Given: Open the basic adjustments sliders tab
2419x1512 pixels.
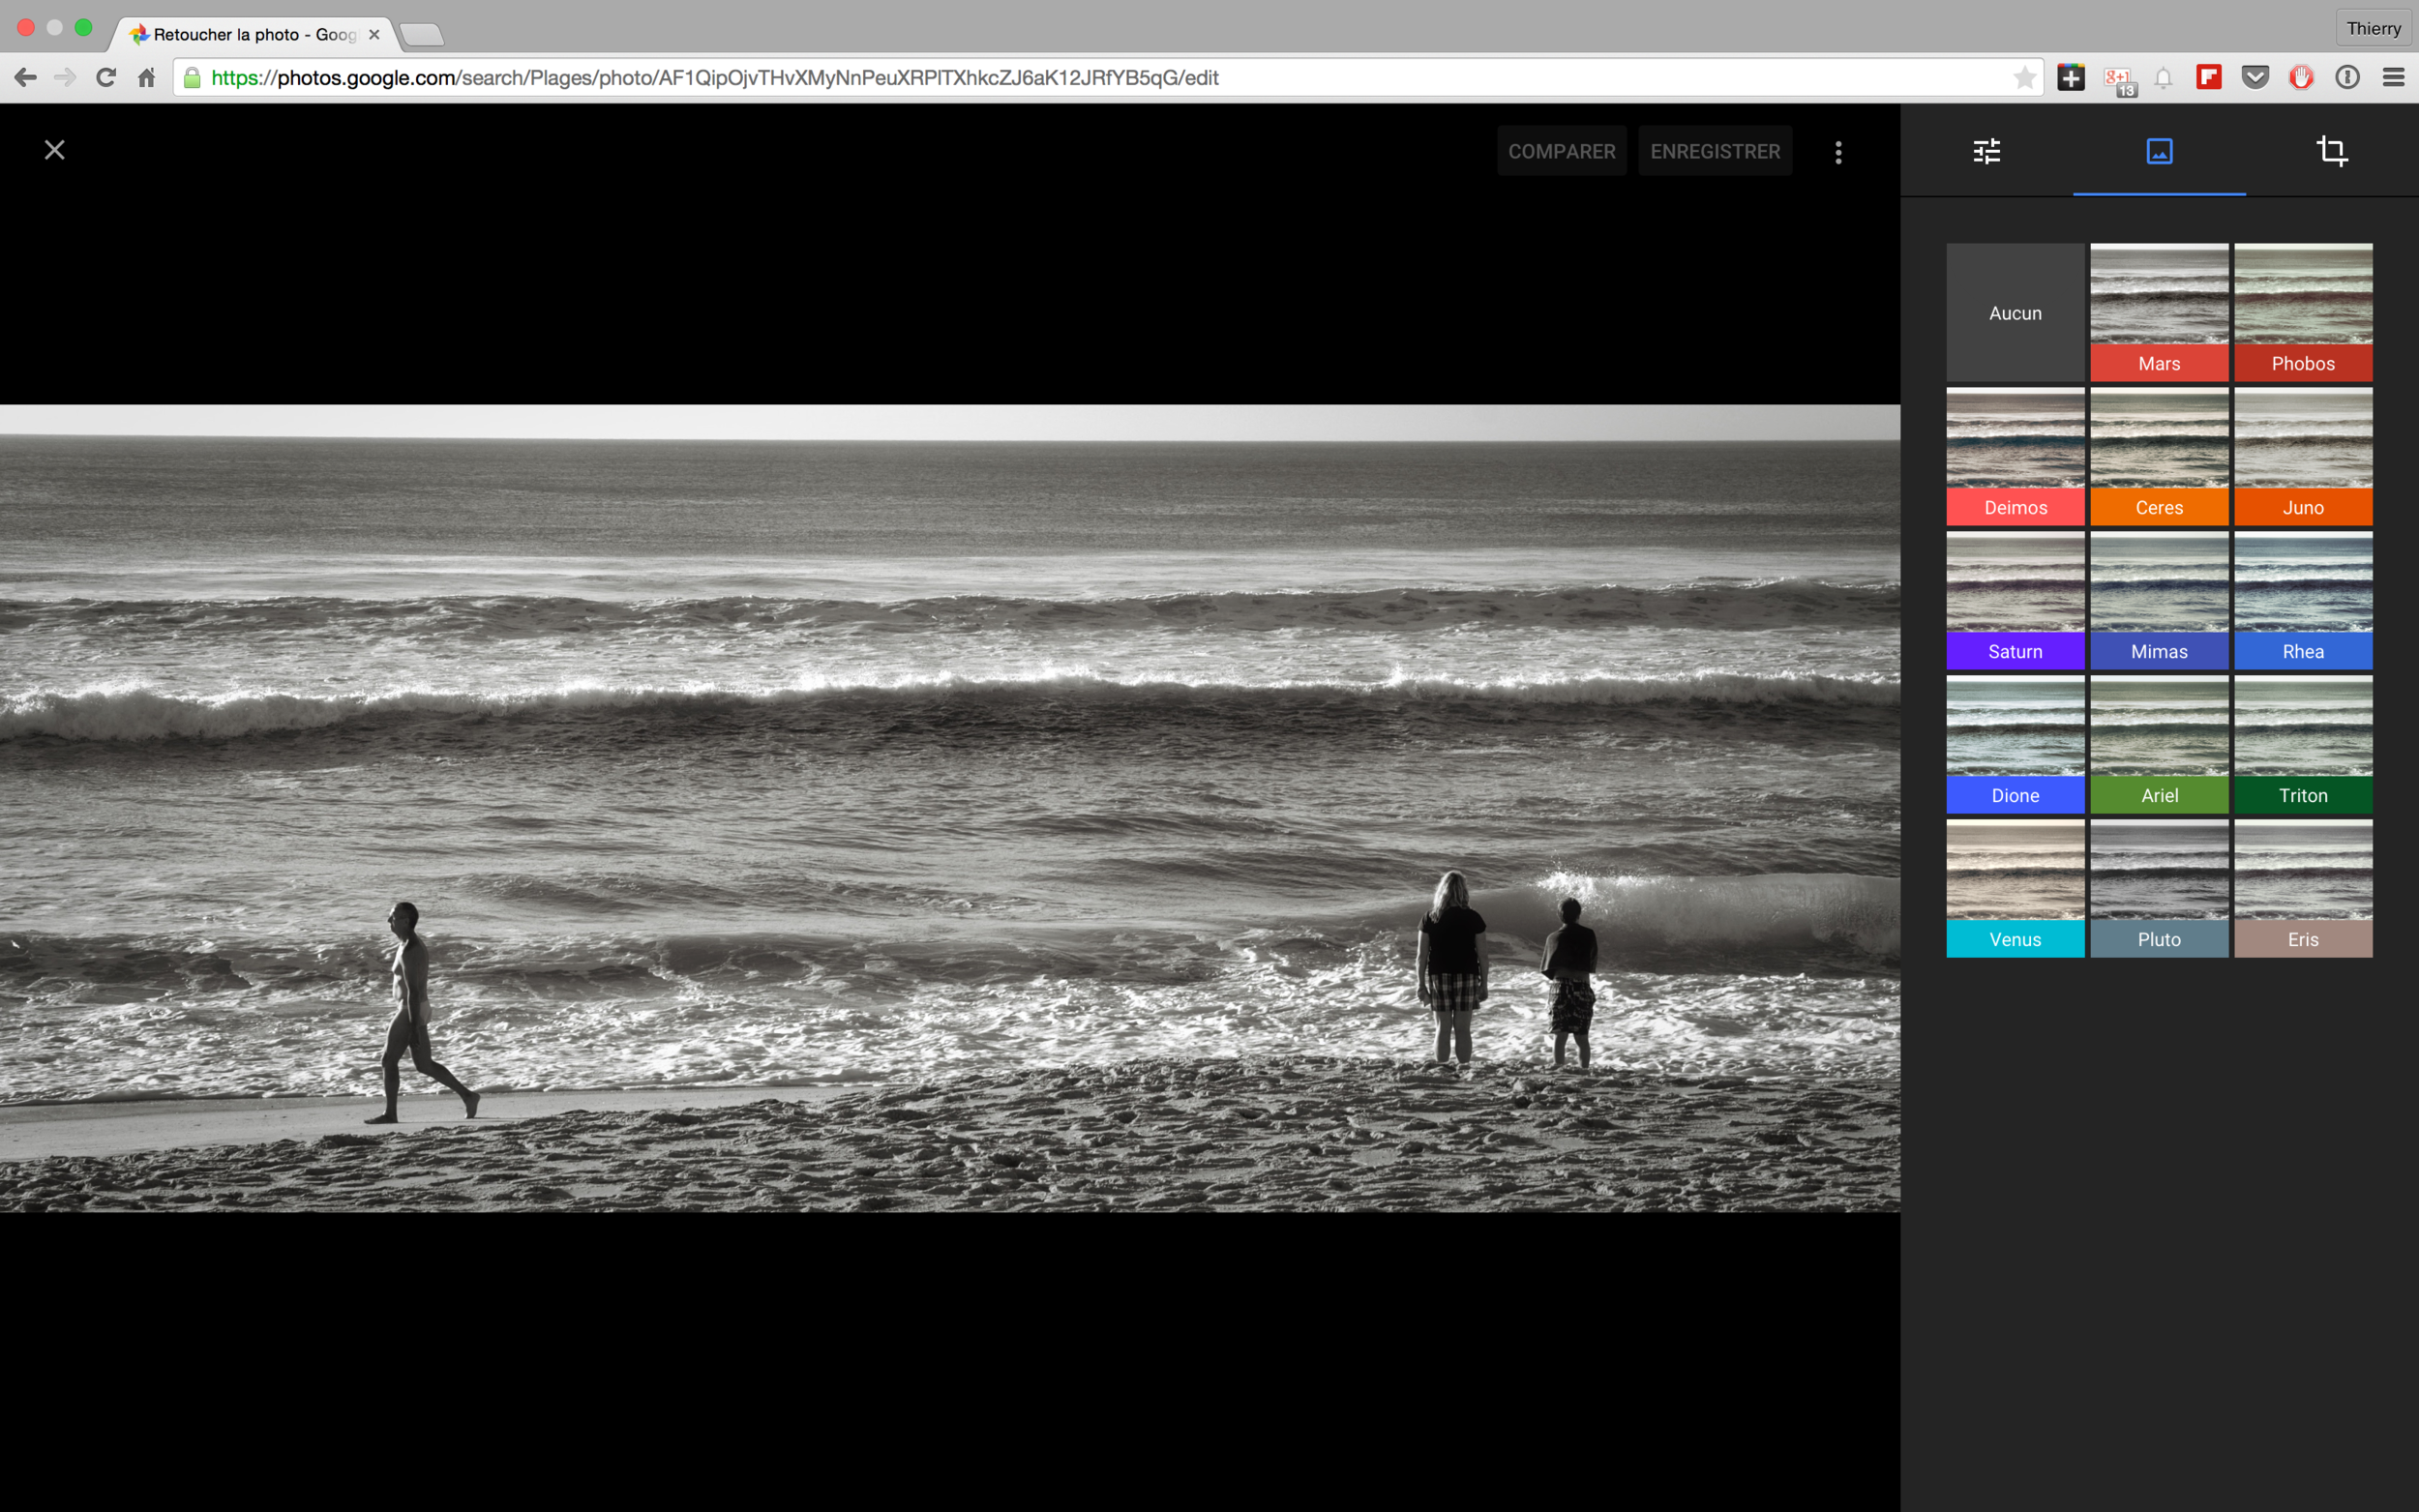Looking at the screenshot, I should 1986,151.
